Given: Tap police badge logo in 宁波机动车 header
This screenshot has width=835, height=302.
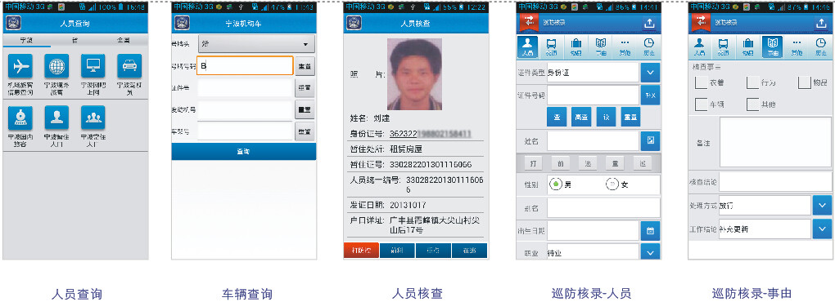Looking at the screenshot, I should [x=182, y=24].
